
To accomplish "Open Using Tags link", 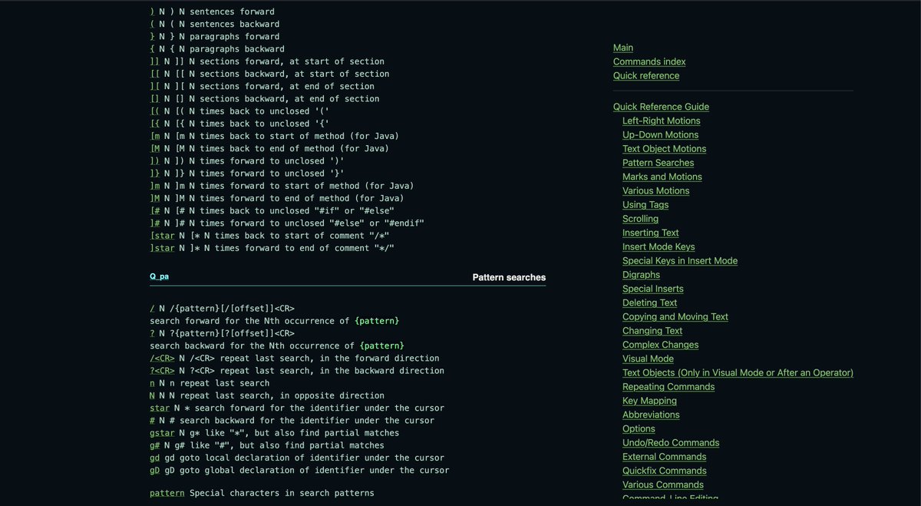I will pos(645,204).
